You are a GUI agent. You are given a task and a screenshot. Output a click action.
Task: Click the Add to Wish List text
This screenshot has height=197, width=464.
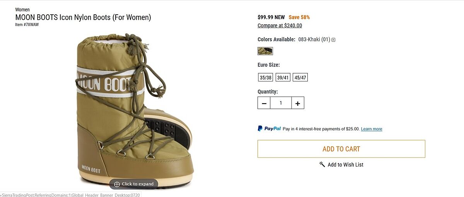point(345,165)
